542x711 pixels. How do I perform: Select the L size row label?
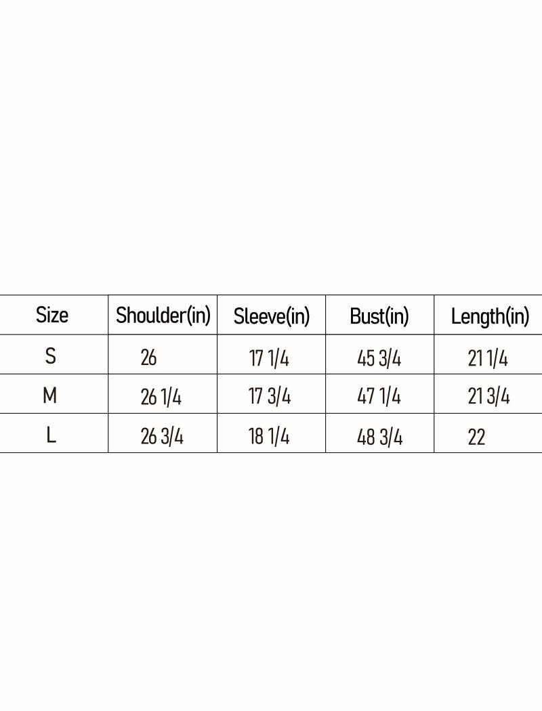[51, 436]
